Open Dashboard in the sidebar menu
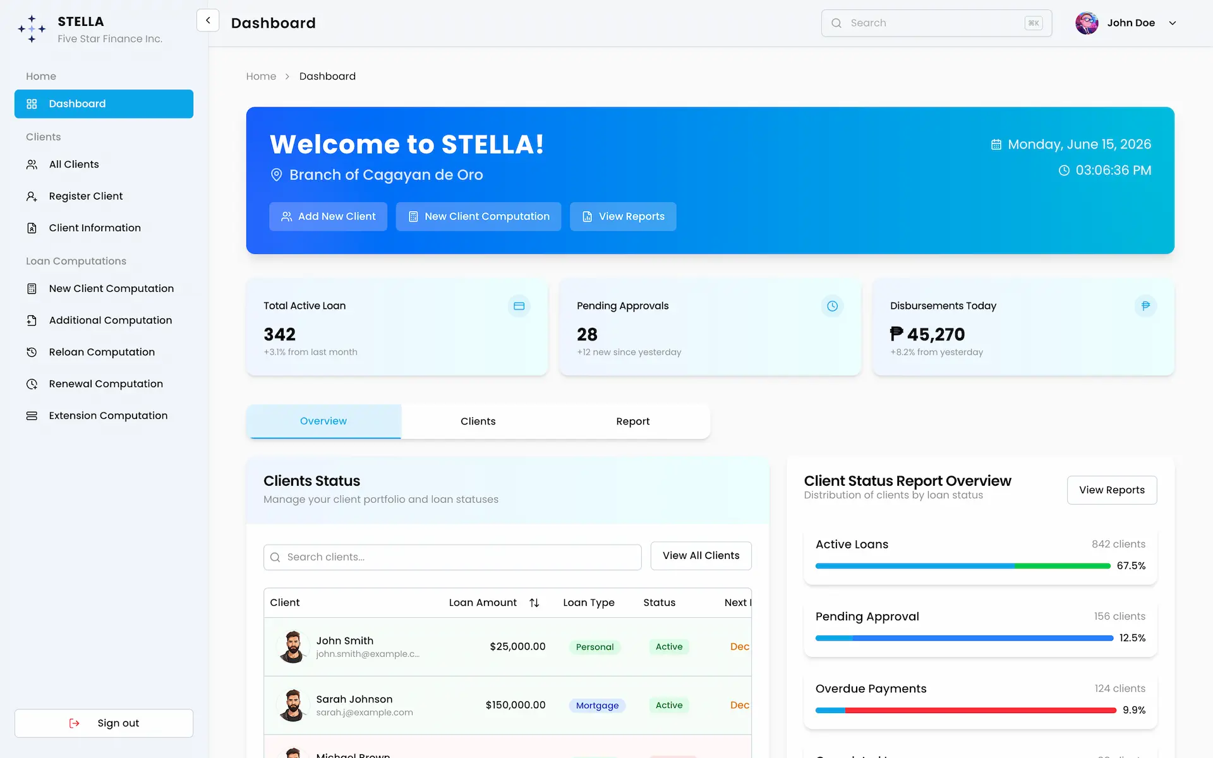Image resolution: width=1213 pixels, height=758 pixels. [104, 104]
